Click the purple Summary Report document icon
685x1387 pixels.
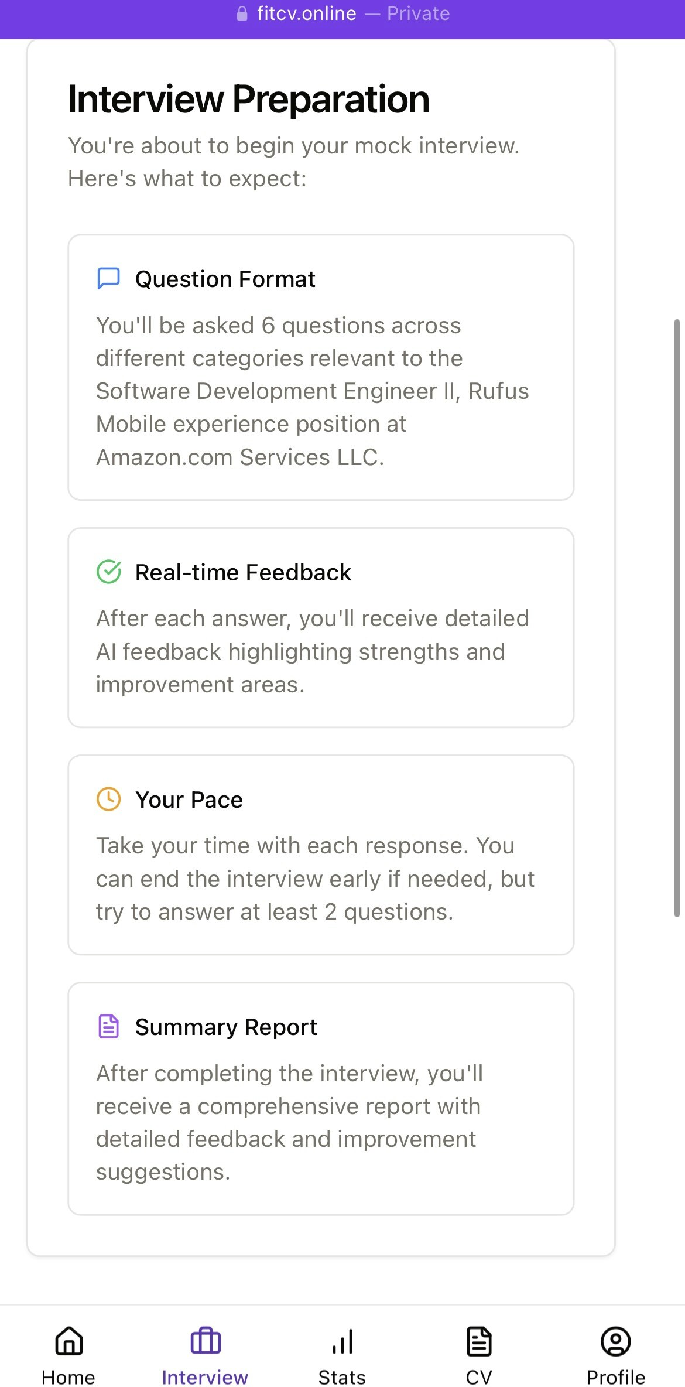[x=108, y=1026]
